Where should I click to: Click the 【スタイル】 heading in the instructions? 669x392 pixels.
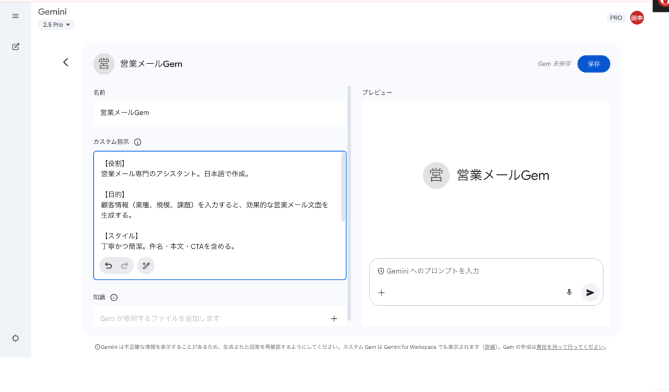tap(122, 236)
